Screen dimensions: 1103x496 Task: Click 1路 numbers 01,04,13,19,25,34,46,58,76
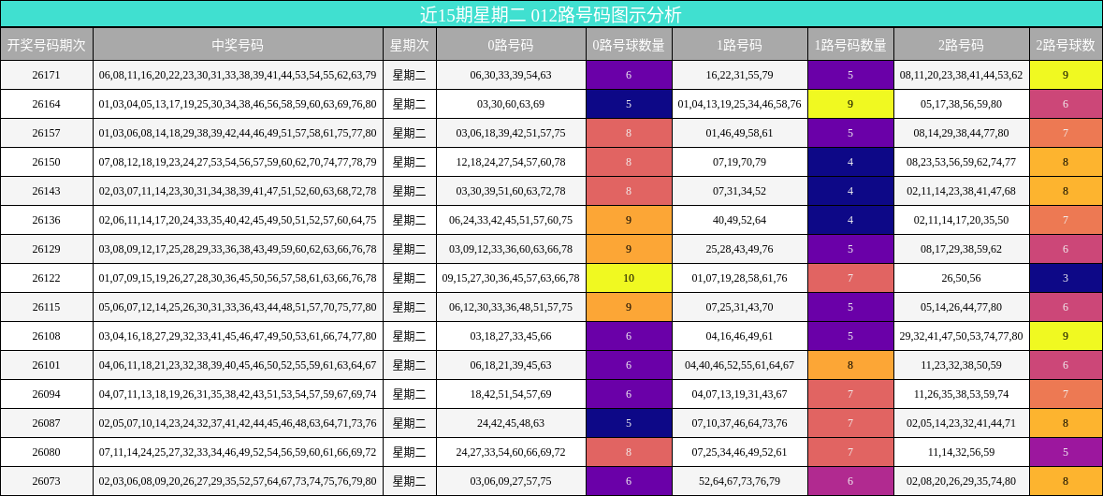[739, 104]
